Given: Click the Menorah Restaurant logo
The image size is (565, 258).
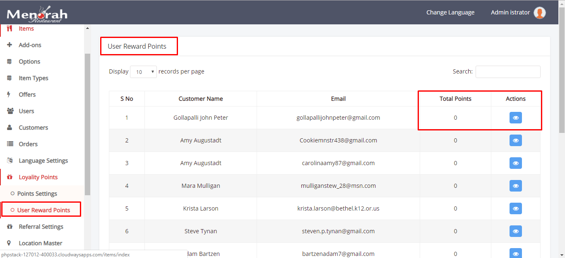Looking at the screenshot, I should pos(37,14).
